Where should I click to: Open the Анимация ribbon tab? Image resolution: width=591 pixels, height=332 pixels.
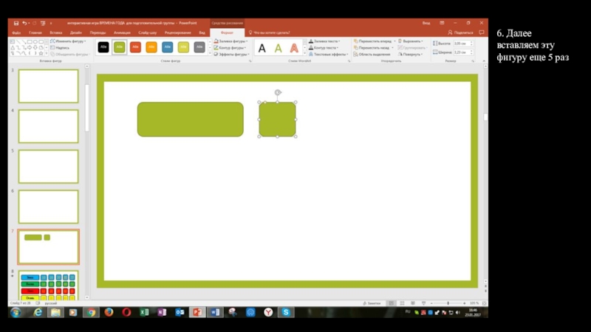point(122,32)
